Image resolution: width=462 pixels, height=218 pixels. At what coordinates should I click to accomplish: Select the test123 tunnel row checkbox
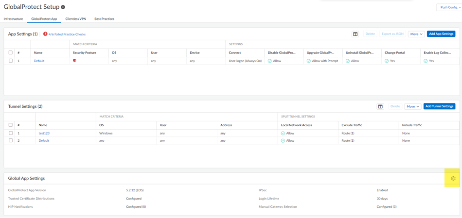click(11, 133)
